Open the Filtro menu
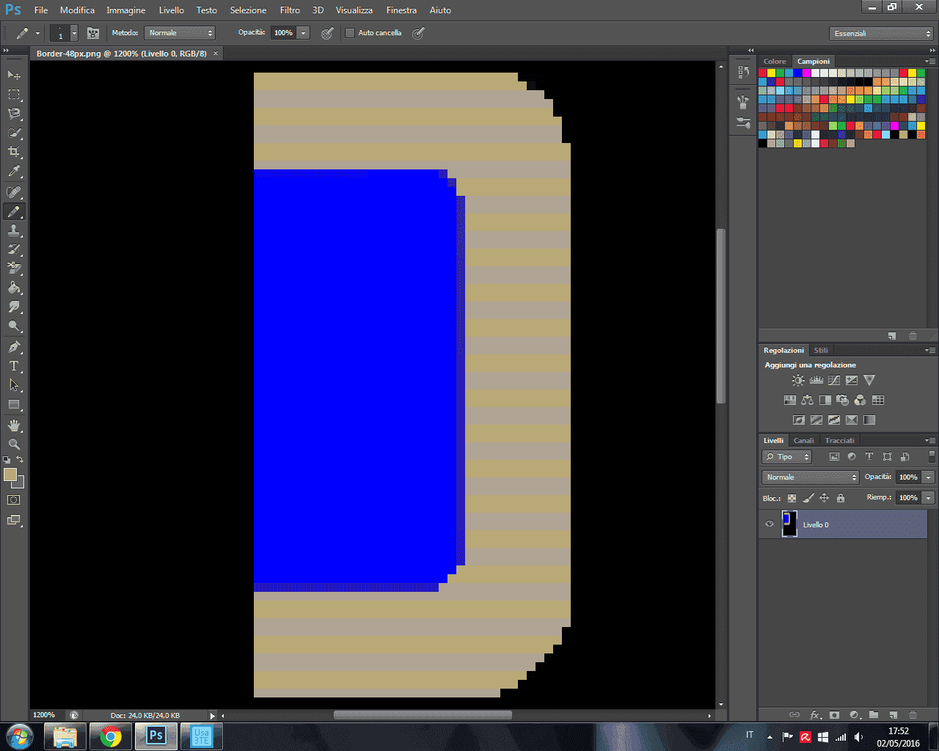 tap(290, 10)
